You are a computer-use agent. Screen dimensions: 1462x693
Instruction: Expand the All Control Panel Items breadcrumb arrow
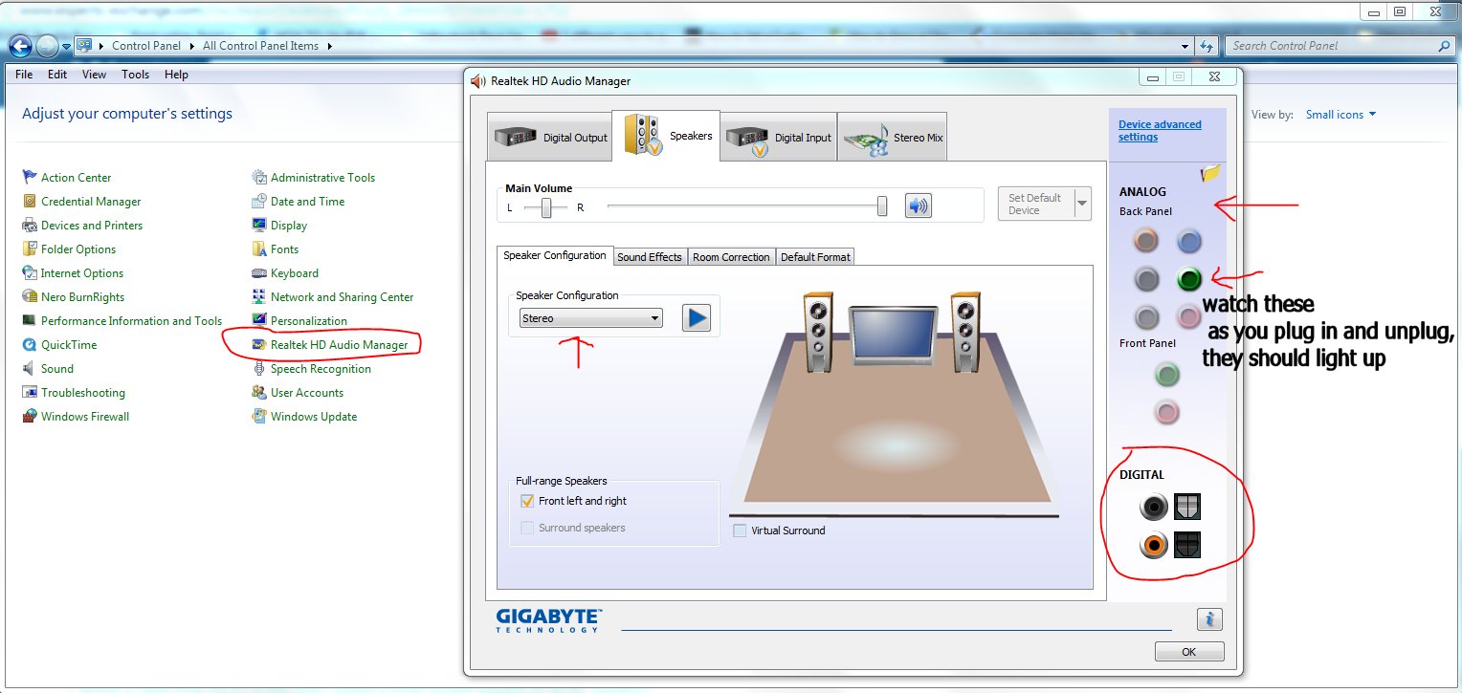[x=330, y=46]
